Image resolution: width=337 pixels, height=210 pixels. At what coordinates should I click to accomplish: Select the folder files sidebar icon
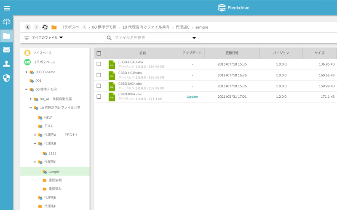pyautogui.click(x=6, y=36)
